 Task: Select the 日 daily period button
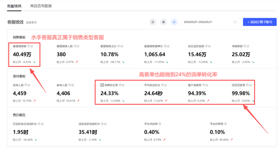click(x=153, y=22)
